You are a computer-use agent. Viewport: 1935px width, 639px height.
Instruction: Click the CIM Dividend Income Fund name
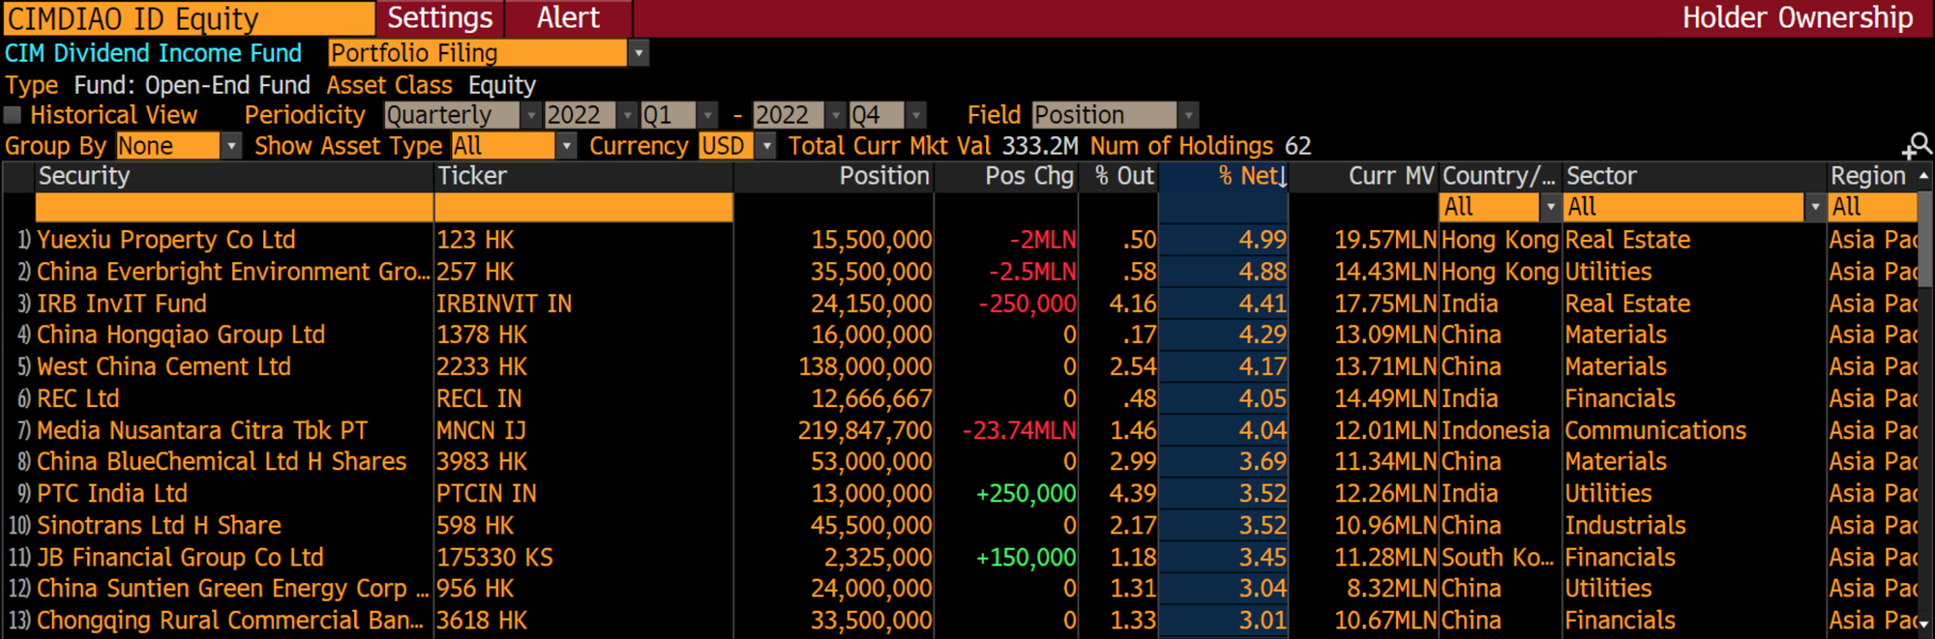(x=153, y=53)
